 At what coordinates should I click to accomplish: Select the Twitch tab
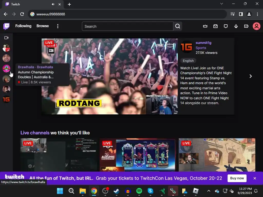click(x=33, y=4)
